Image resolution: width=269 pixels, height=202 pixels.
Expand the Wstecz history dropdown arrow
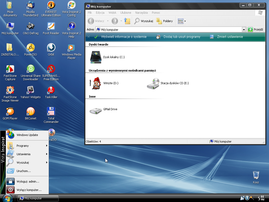coord(108,21)
